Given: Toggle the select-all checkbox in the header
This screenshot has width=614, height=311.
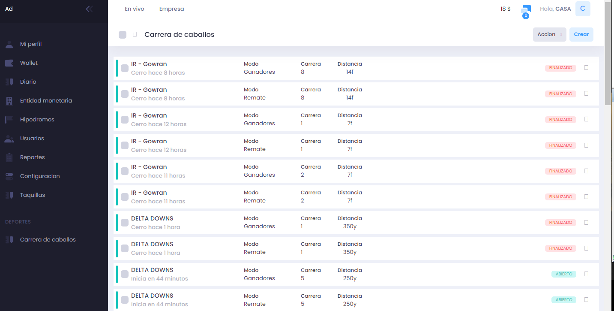Looking at the screenshot, I should (123, 35).
